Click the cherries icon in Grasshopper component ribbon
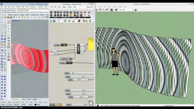Viewport: 194px width, 109px height. pos(81,12)
